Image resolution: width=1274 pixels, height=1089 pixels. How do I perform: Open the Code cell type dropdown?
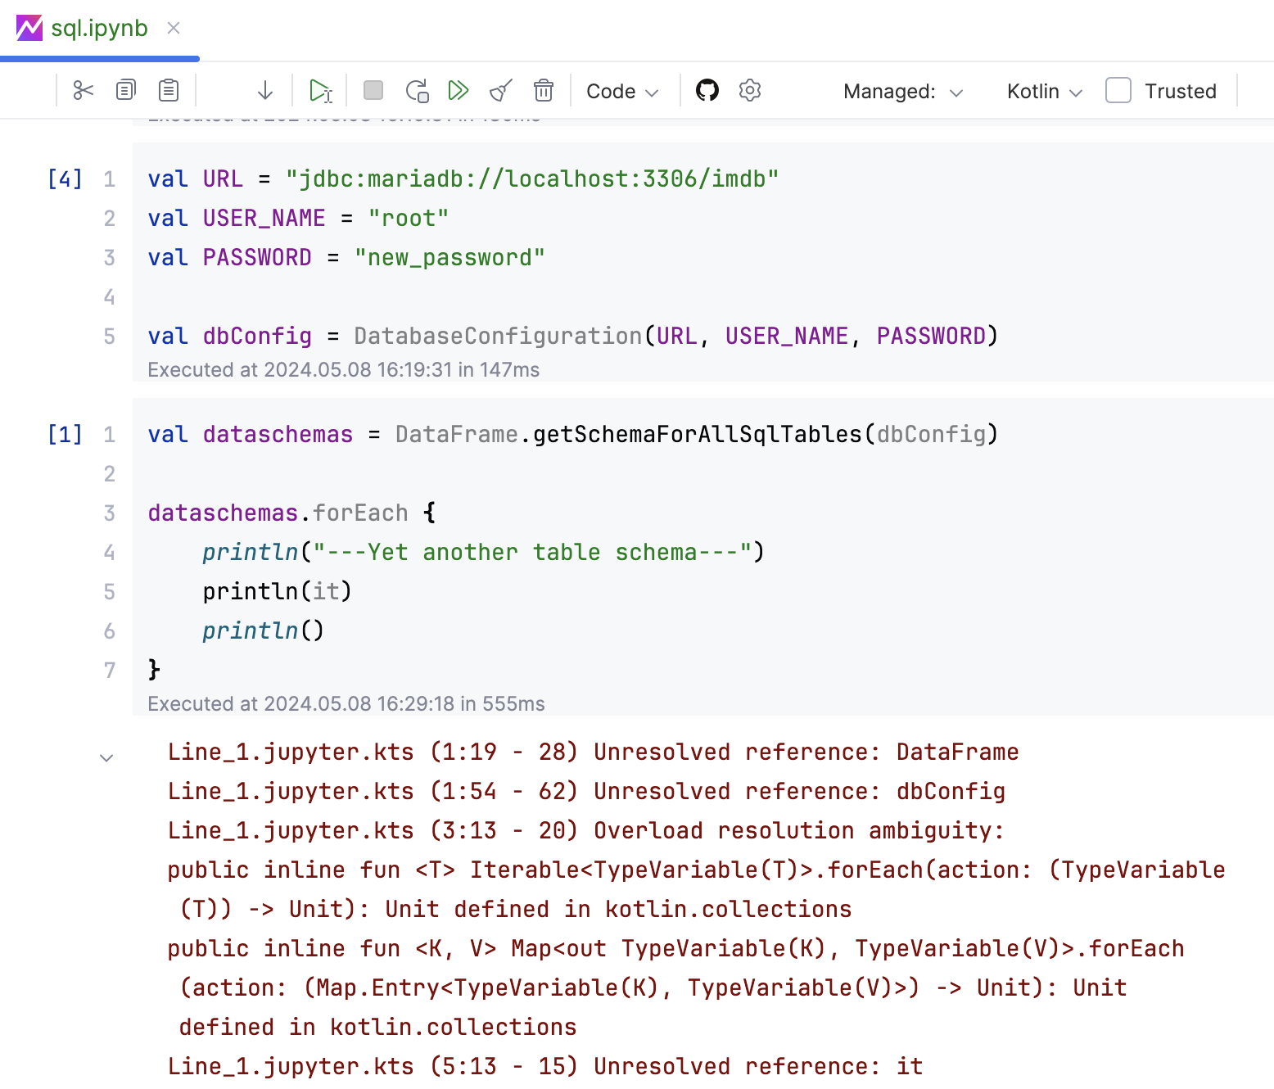click(x=621, y=91)
